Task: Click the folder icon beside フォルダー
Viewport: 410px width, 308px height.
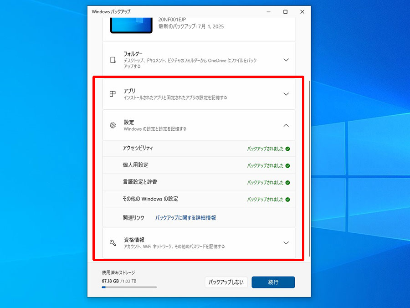Action: tap(113, 60)
